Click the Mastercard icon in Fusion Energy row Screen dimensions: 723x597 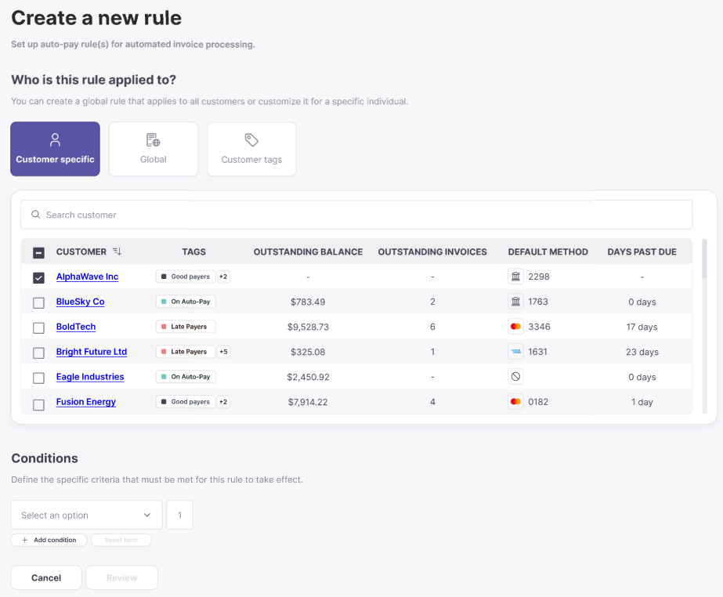pyautogui.click(x=515, y=402)
